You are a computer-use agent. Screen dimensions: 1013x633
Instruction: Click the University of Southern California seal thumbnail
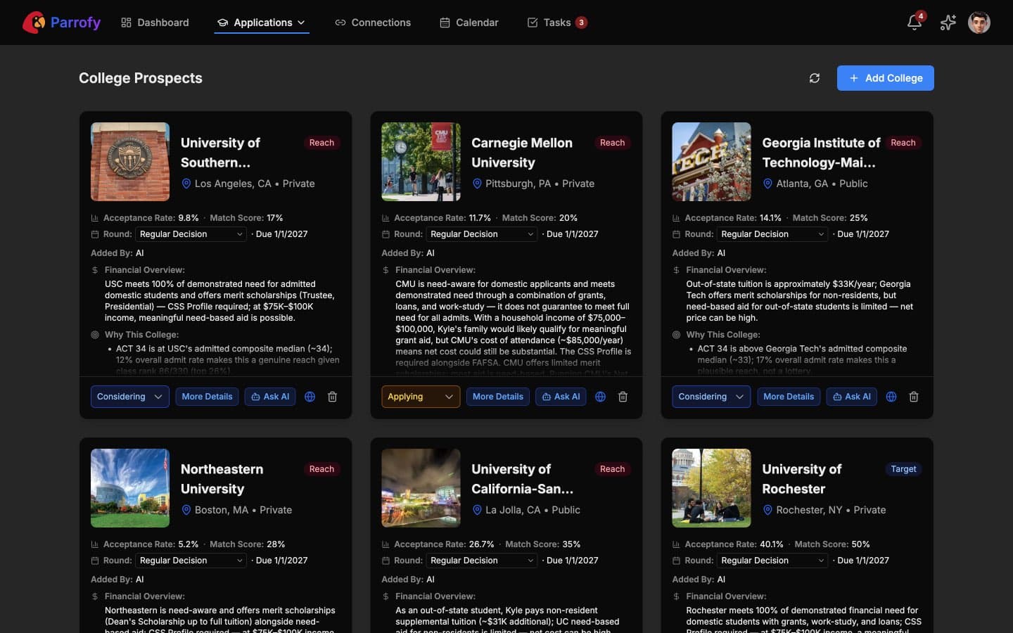[x=130, y=162]
